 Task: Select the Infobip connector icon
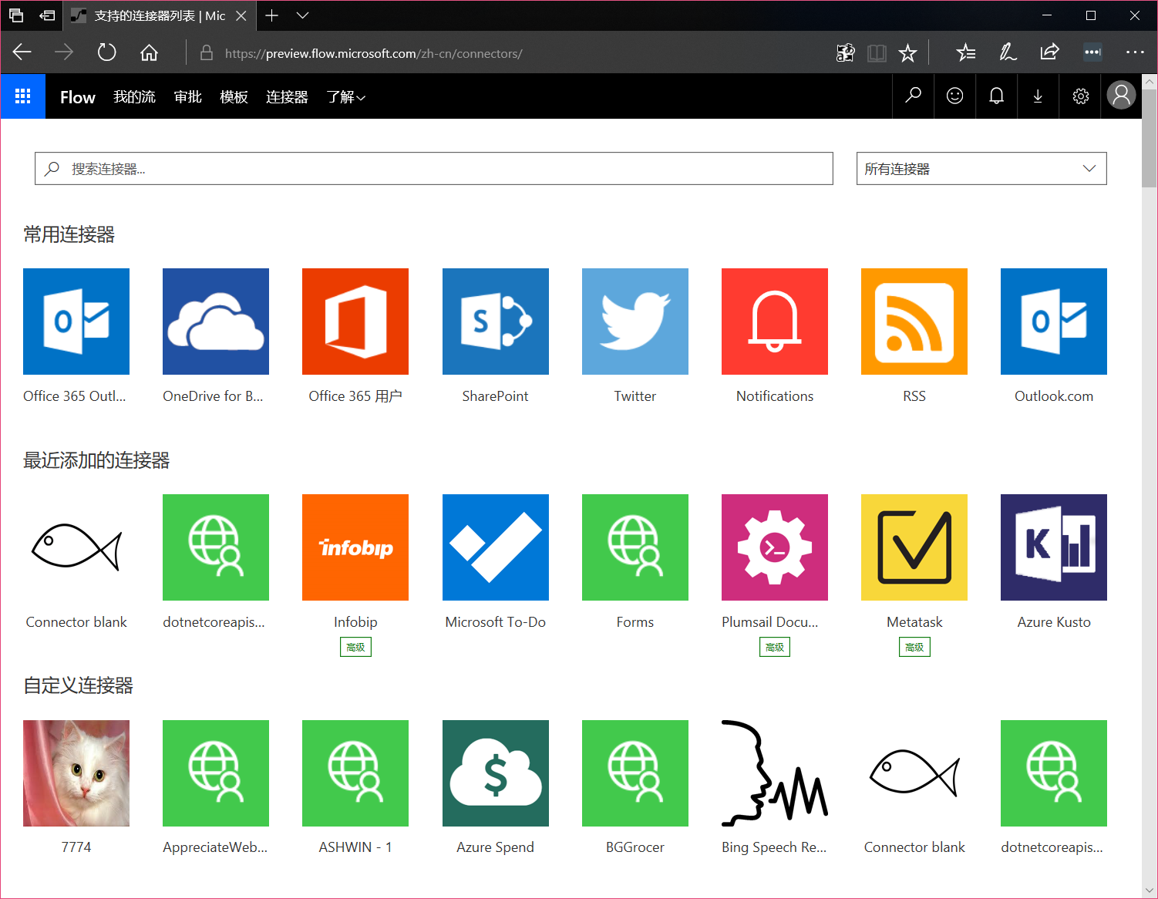point(355,547)
